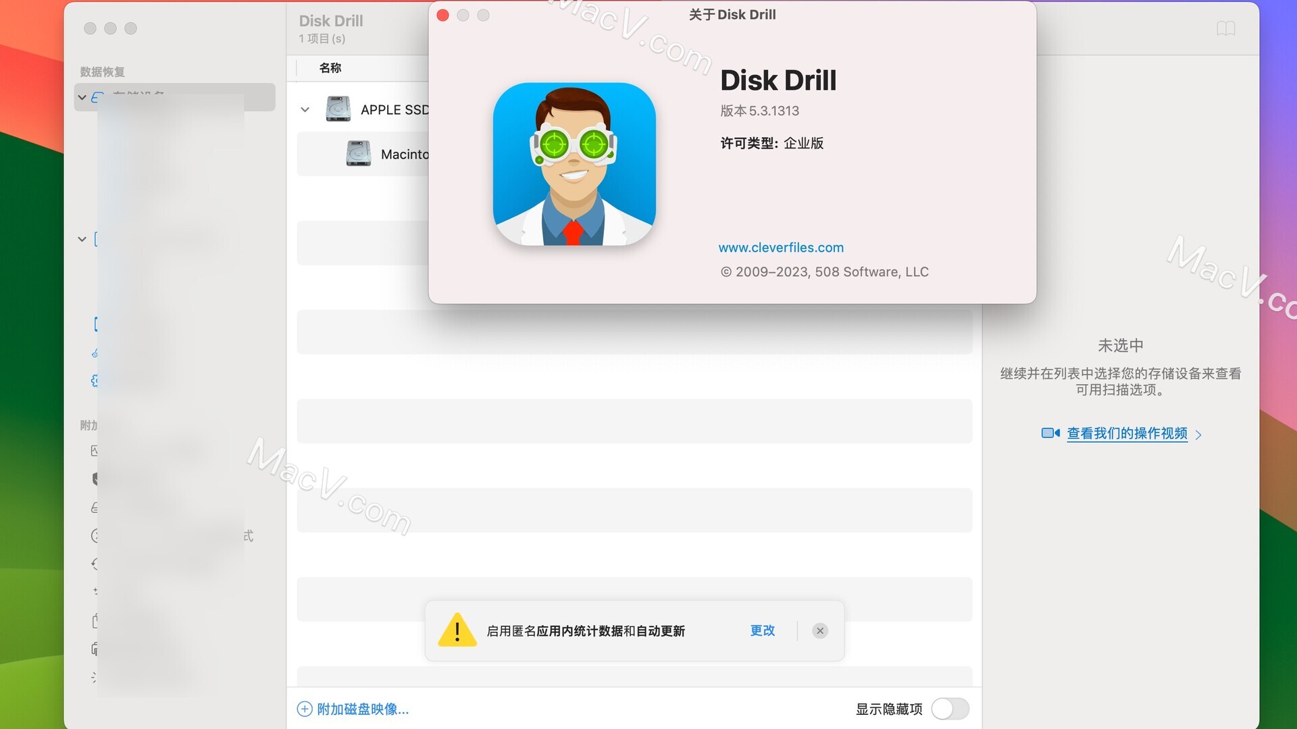Click the plus icon for 附加磁盘映像
Image resolution: width=1297 pixels, height=729 pixels.
(x=305, y=709)
